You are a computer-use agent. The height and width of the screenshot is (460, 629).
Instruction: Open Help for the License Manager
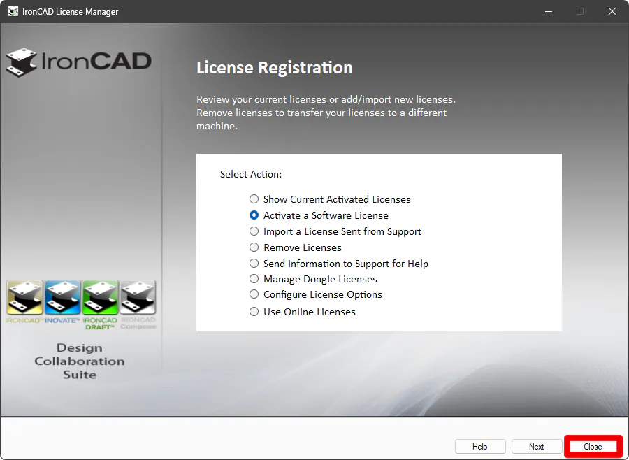pos(479,447)
